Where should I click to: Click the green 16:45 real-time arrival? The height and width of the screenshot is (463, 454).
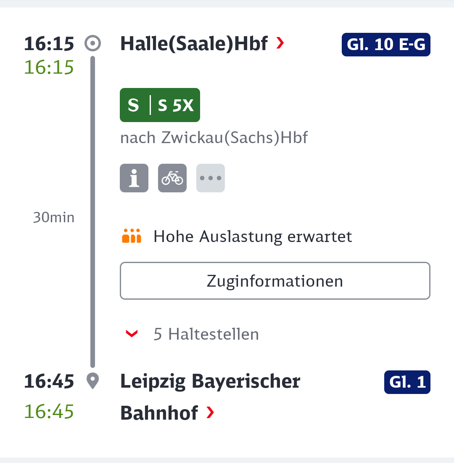49,411
